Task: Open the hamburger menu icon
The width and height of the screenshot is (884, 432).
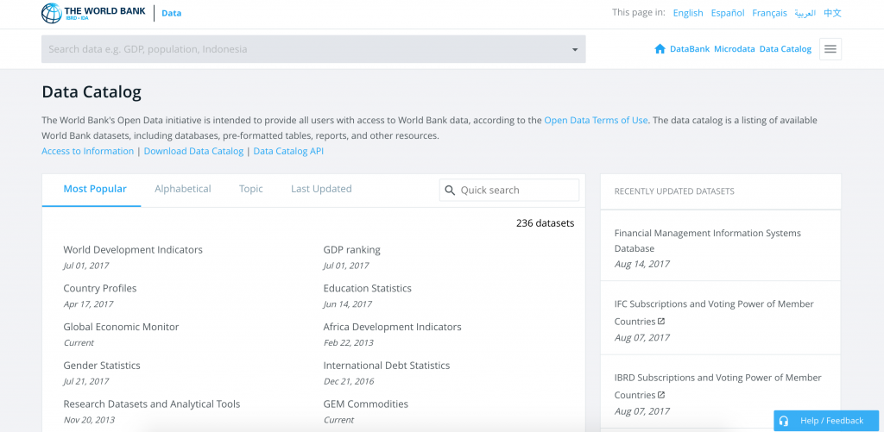Action: coord(830,49)
